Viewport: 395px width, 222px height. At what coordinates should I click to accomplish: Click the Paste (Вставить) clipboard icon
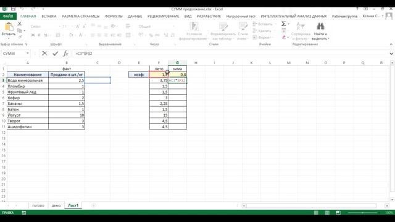[x=9, y=27]
